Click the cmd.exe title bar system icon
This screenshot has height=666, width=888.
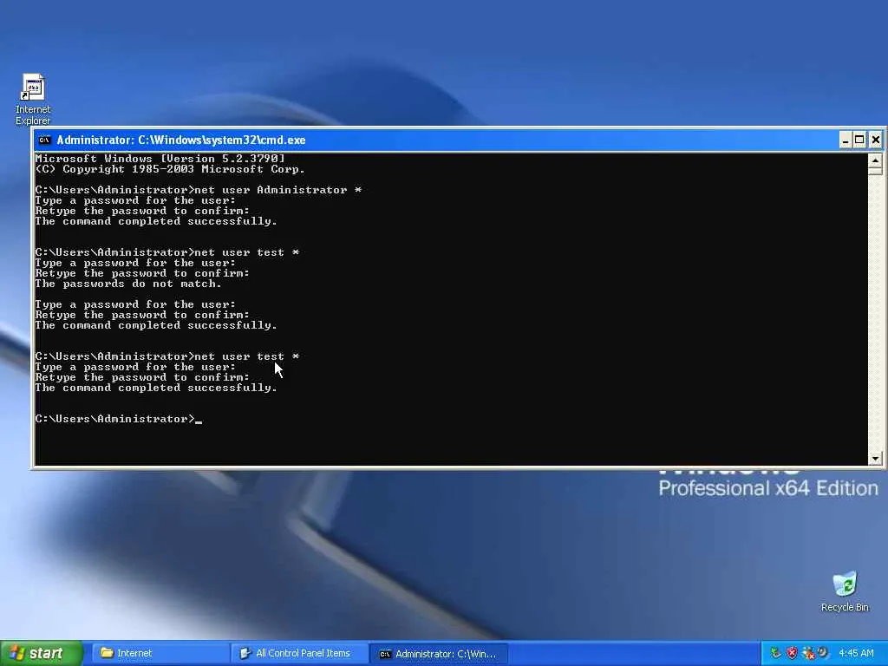[44, 140]
